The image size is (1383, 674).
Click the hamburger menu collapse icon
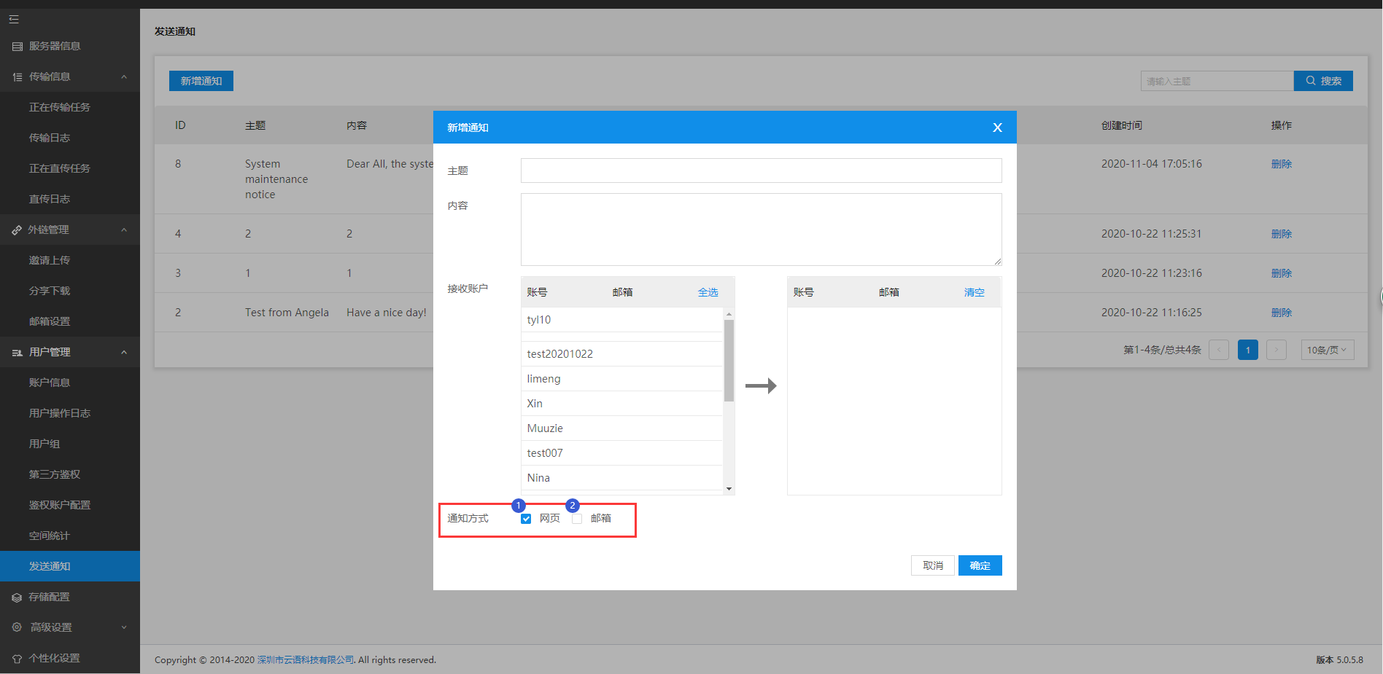pos(14,20)
